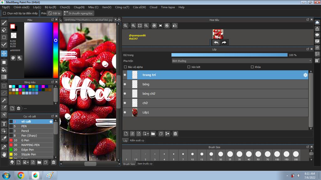This screenshot has width=321, height=180.
Task: Open the Pha trộn blend mode dropdown
Action: (x=242, y=61)
